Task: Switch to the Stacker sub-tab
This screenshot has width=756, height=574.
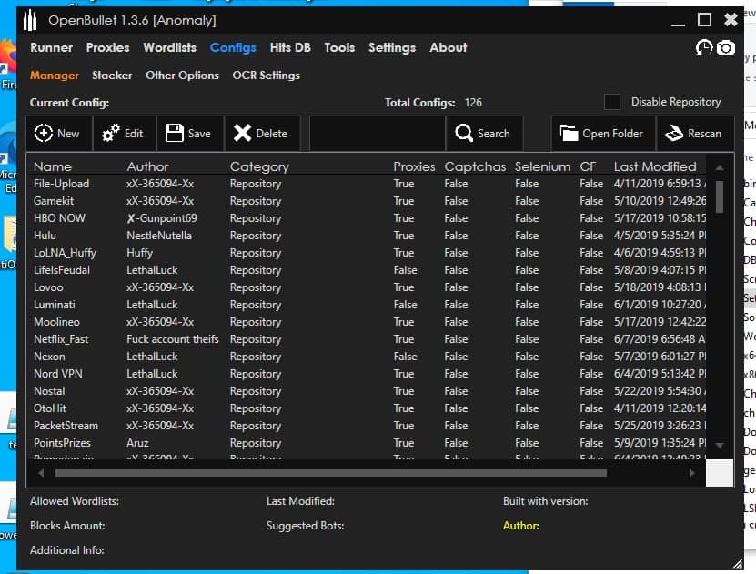Action: pos(112,76)
